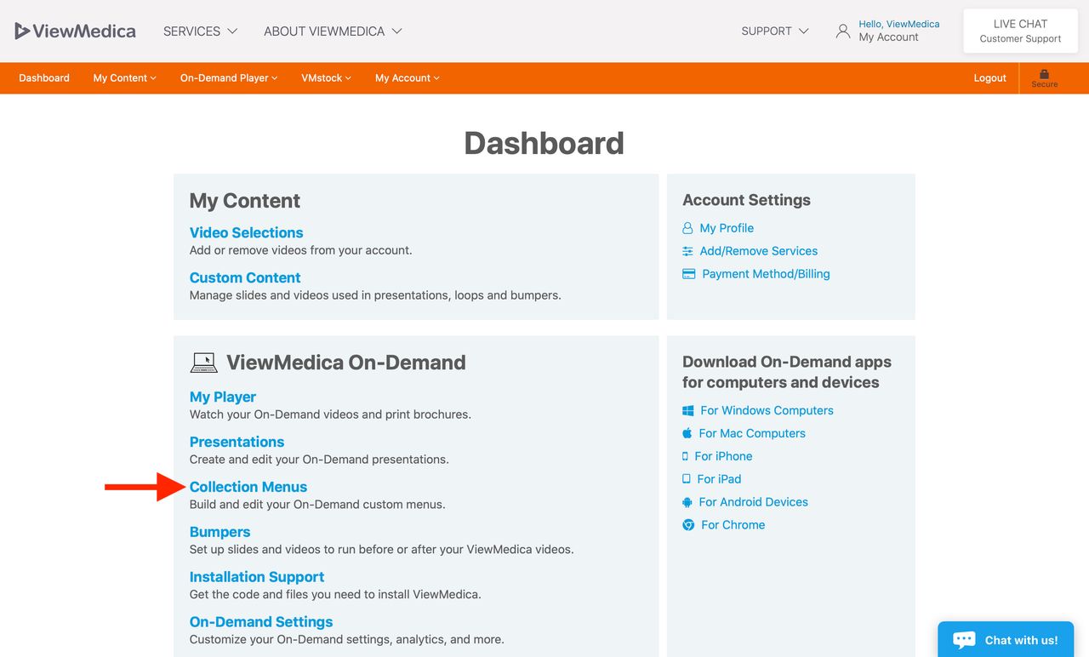1089x657 pixels.
Task: Open the Live Chat Customer Support button
Action: point(1020,31)
